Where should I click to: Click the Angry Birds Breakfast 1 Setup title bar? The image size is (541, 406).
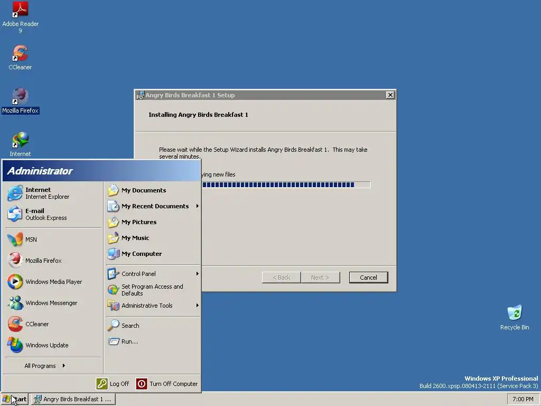265,95
